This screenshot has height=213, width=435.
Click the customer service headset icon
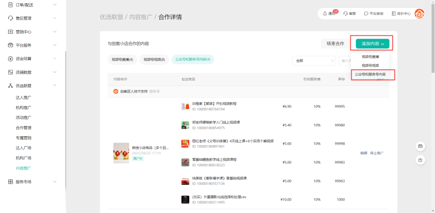tap(346, 14)
